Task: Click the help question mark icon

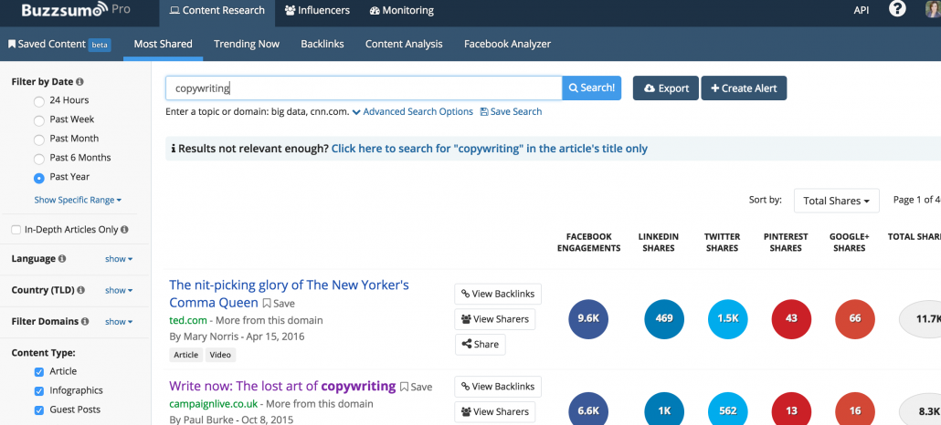Action: pyautogui.click(x=897, y=10)
